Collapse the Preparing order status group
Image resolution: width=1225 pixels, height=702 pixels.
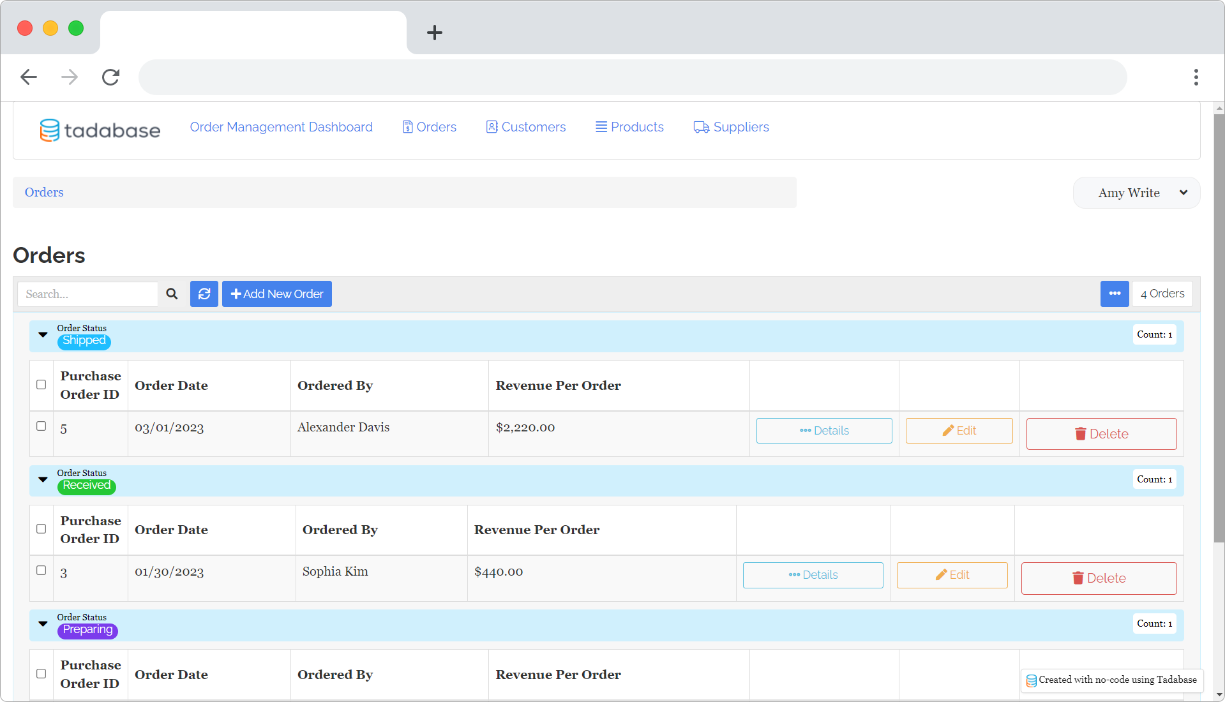[43, 624]
